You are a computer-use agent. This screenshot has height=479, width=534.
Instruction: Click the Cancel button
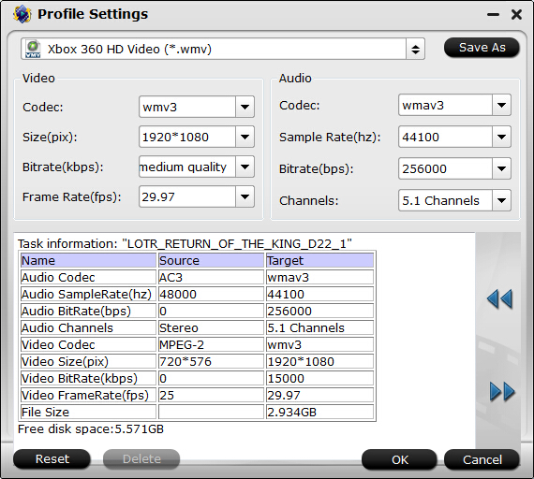click(482, 459)
